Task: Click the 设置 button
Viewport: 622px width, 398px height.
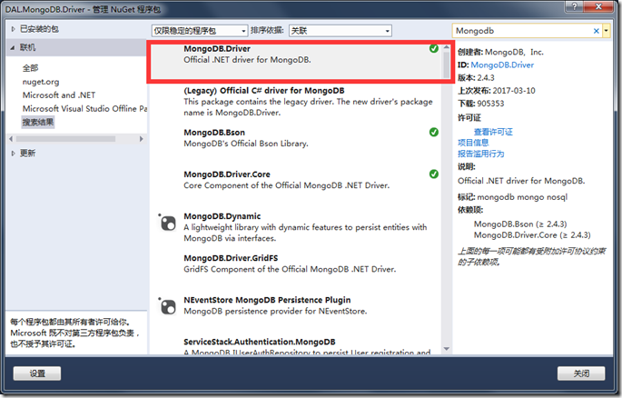Action: click(x=37, y=373)
